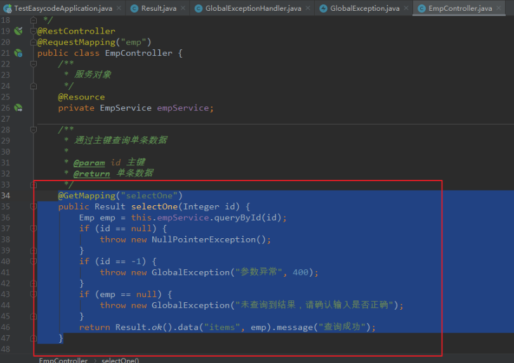Click the Spring bean gutter icon on line 19
The height and width of the screenshot is (363, 514).
[18, 31]
